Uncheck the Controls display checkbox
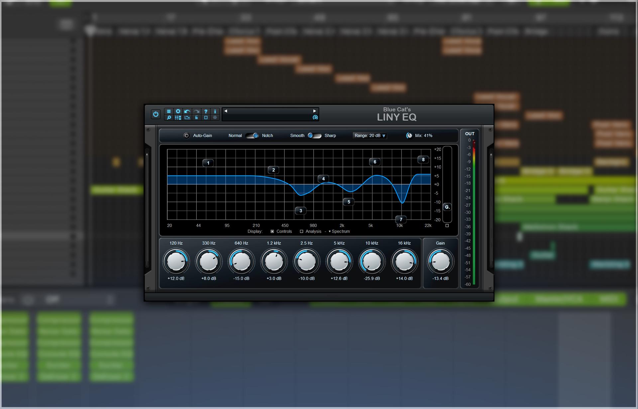638x409 pixels. (x=272, y=231)
